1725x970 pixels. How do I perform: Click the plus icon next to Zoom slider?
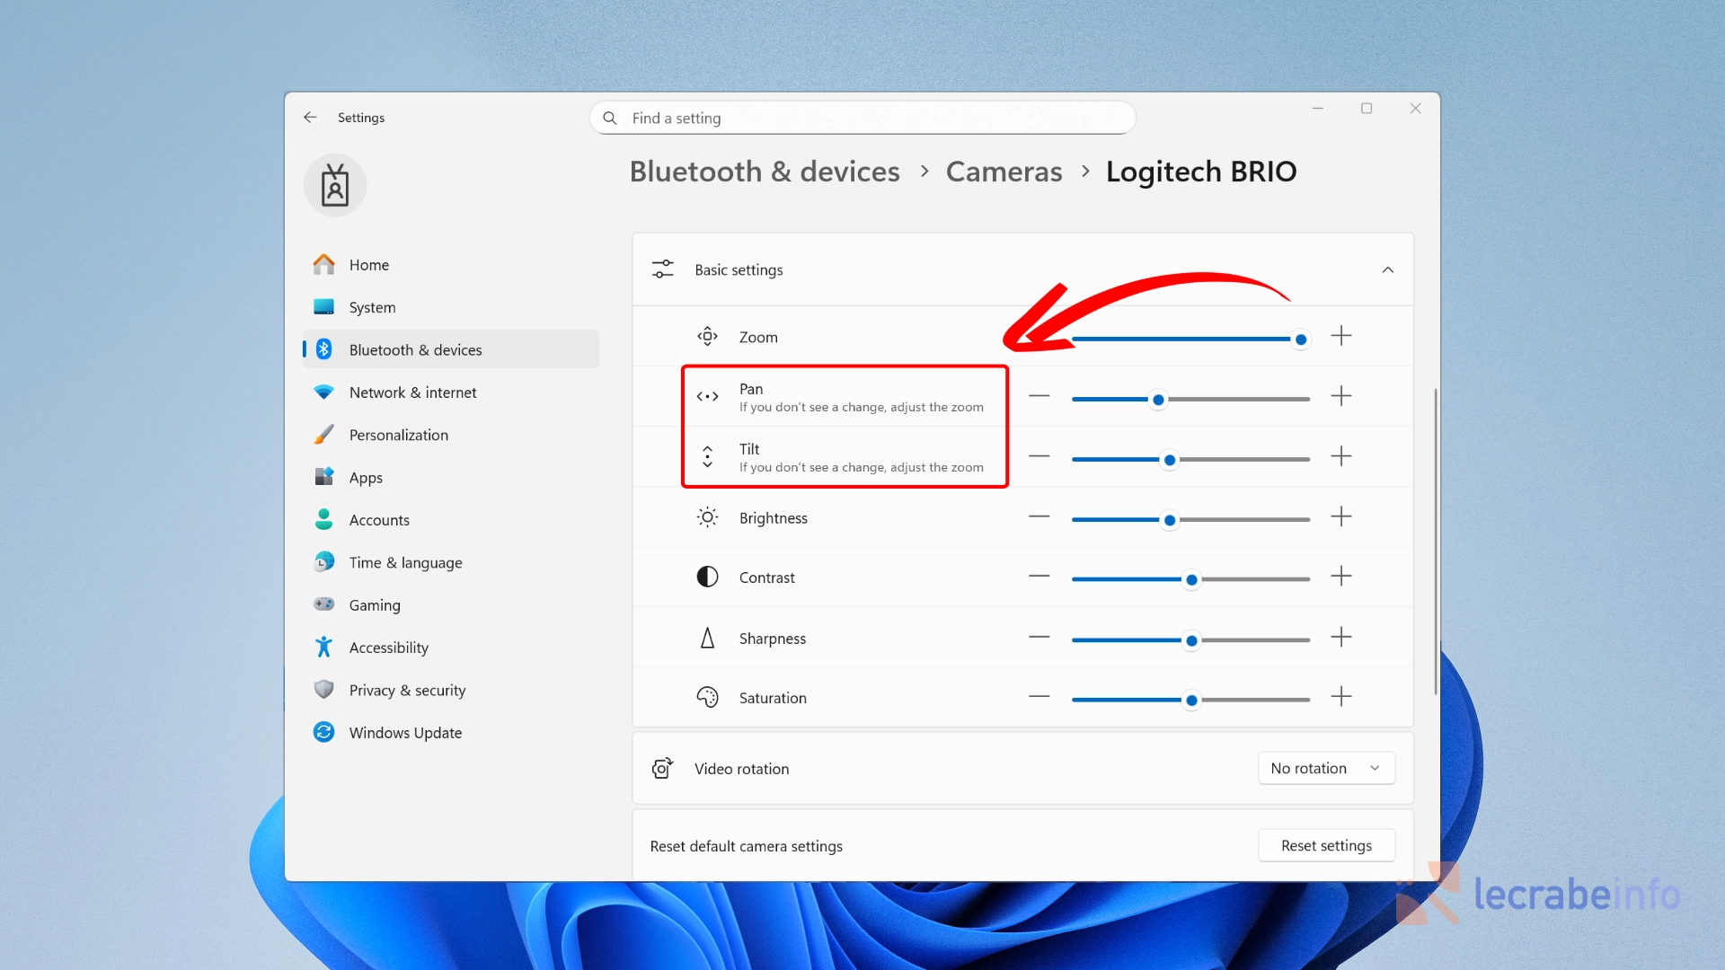tap(1341, 336)
